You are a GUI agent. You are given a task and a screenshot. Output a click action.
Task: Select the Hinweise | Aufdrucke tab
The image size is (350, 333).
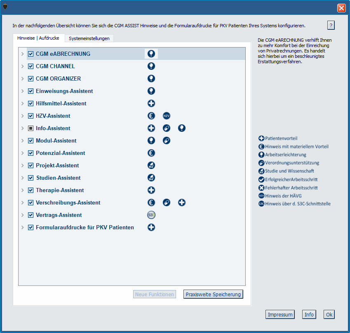[38, 38]
